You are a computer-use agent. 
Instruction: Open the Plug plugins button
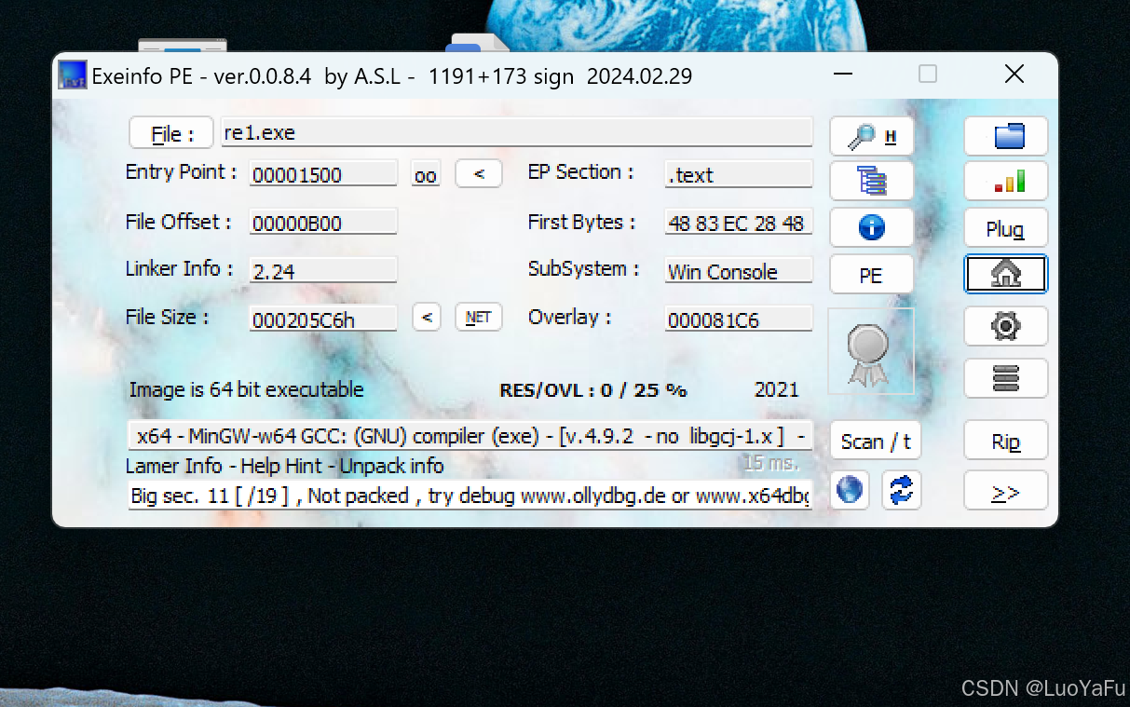pyautogui.click(x=1006, y=228)
